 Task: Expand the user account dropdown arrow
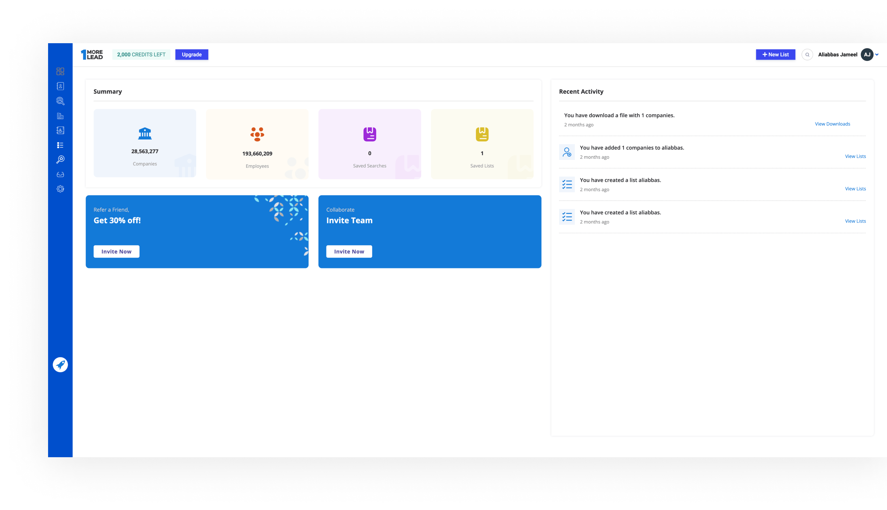(877, 55)
